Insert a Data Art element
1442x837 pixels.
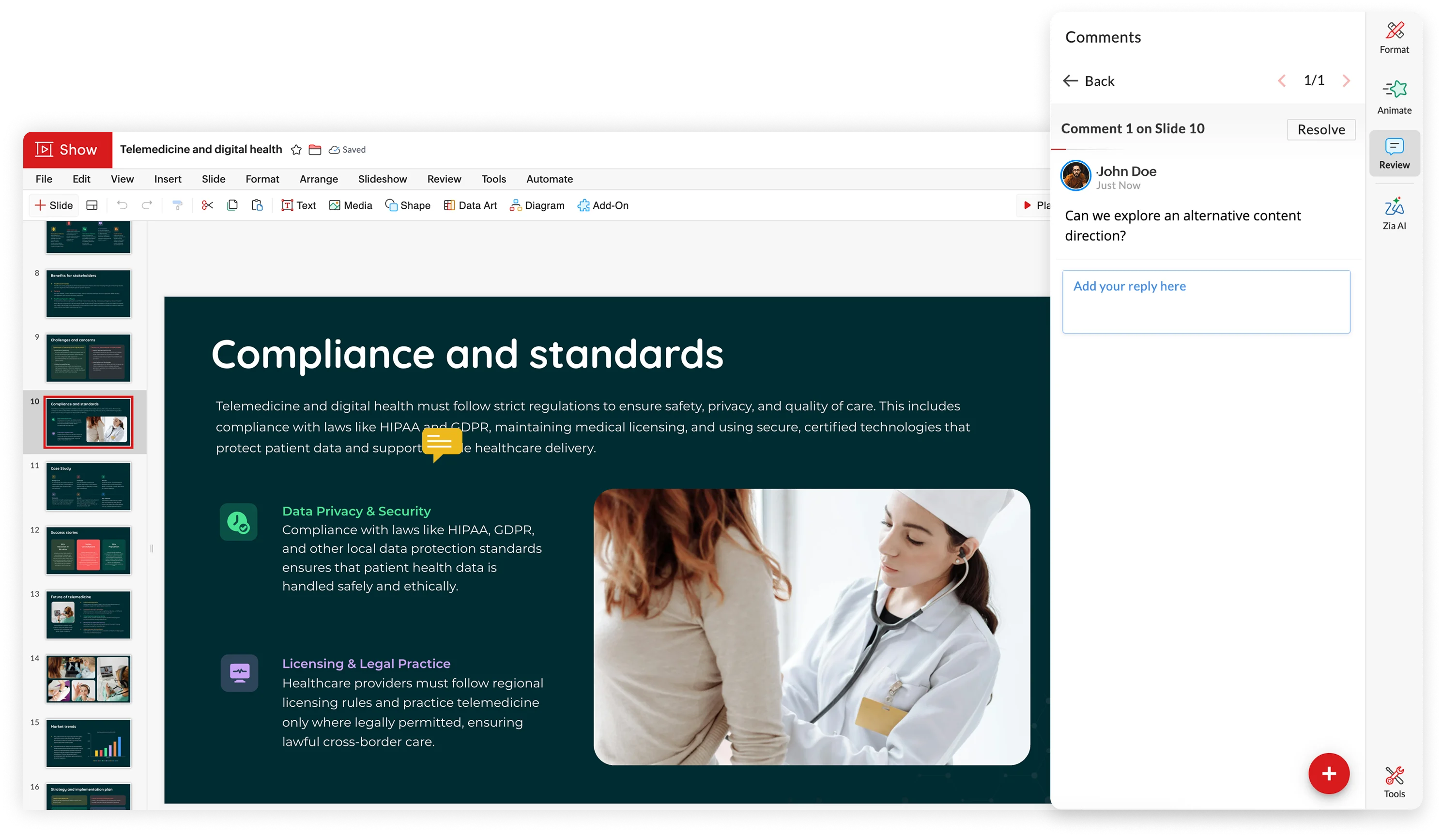470,205
